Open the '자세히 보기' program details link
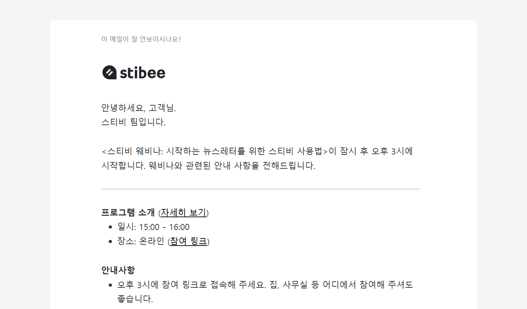Screen dimensions: 527x309 [183, 213]
